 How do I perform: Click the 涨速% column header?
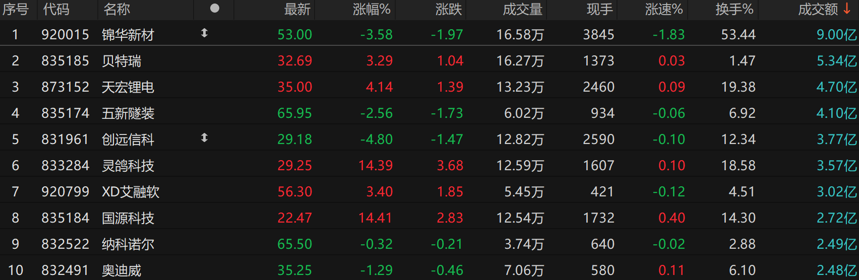click(x=664, y=9)
